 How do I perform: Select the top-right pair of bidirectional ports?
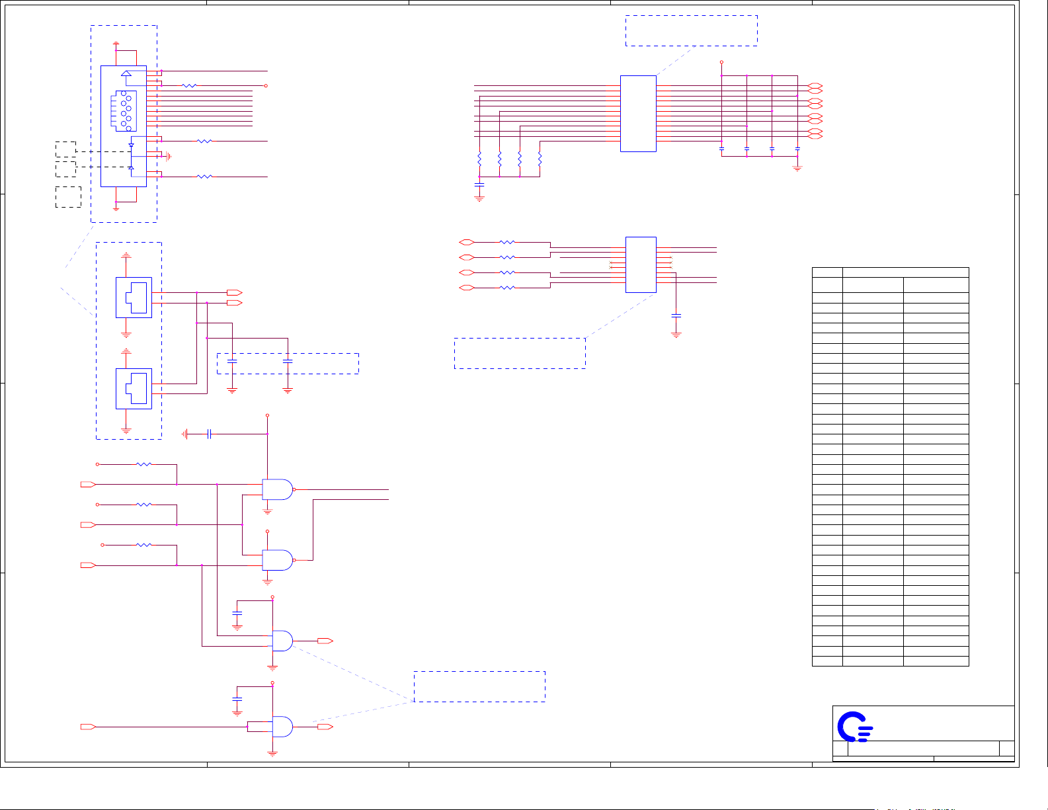tap(815, 88)
